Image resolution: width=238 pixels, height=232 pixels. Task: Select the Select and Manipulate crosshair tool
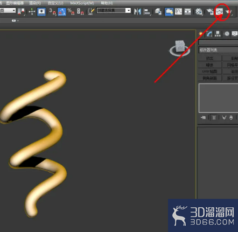tap(32, 12)
